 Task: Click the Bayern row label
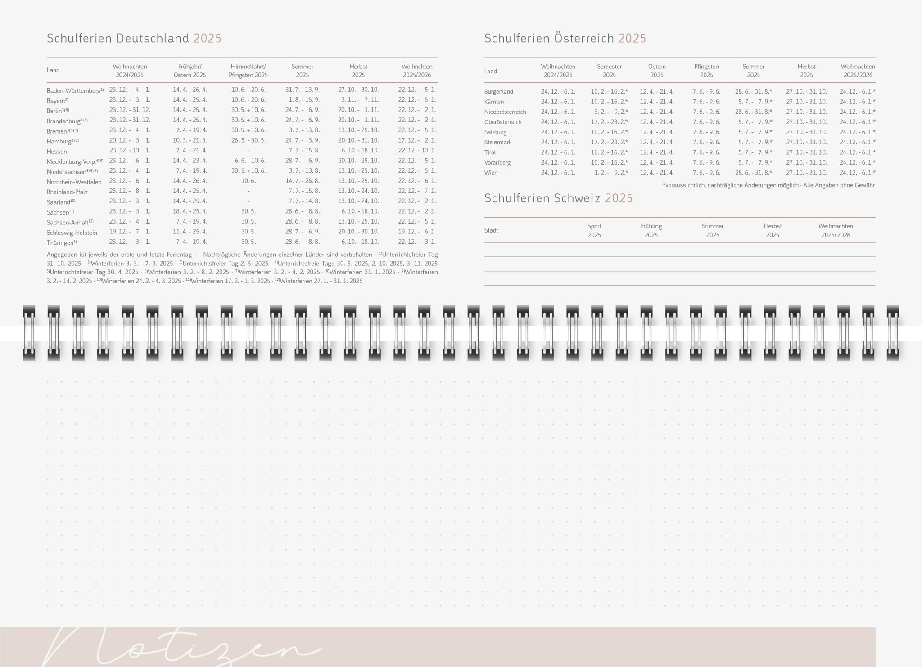tap(57, 101)
